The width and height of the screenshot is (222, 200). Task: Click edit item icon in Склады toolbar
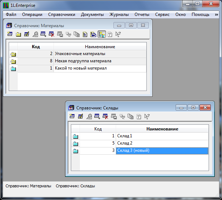(x=80, y=116)
